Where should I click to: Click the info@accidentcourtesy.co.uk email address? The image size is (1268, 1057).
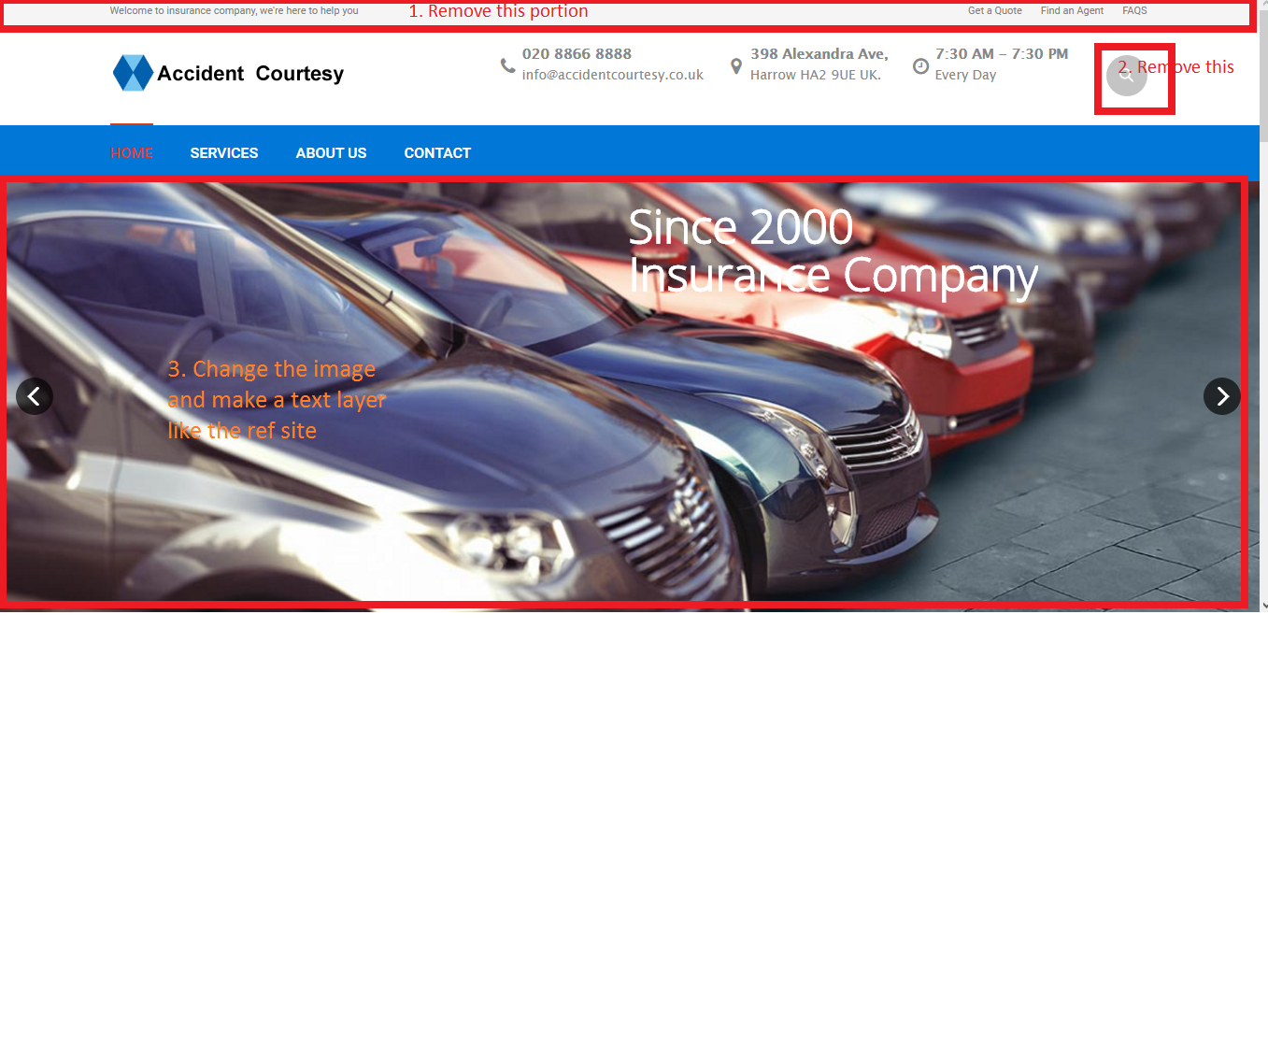coord(612,75)
